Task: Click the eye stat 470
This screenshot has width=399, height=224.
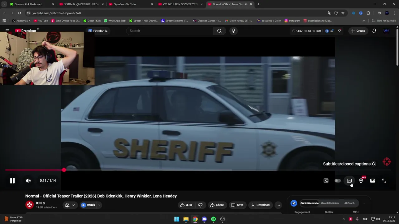Action: (317, 31)
